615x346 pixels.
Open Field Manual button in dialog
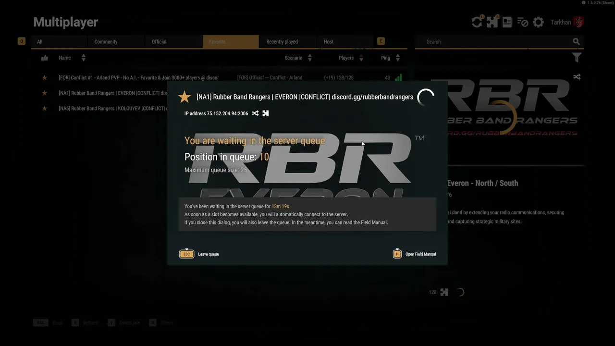tap(414, 254)
